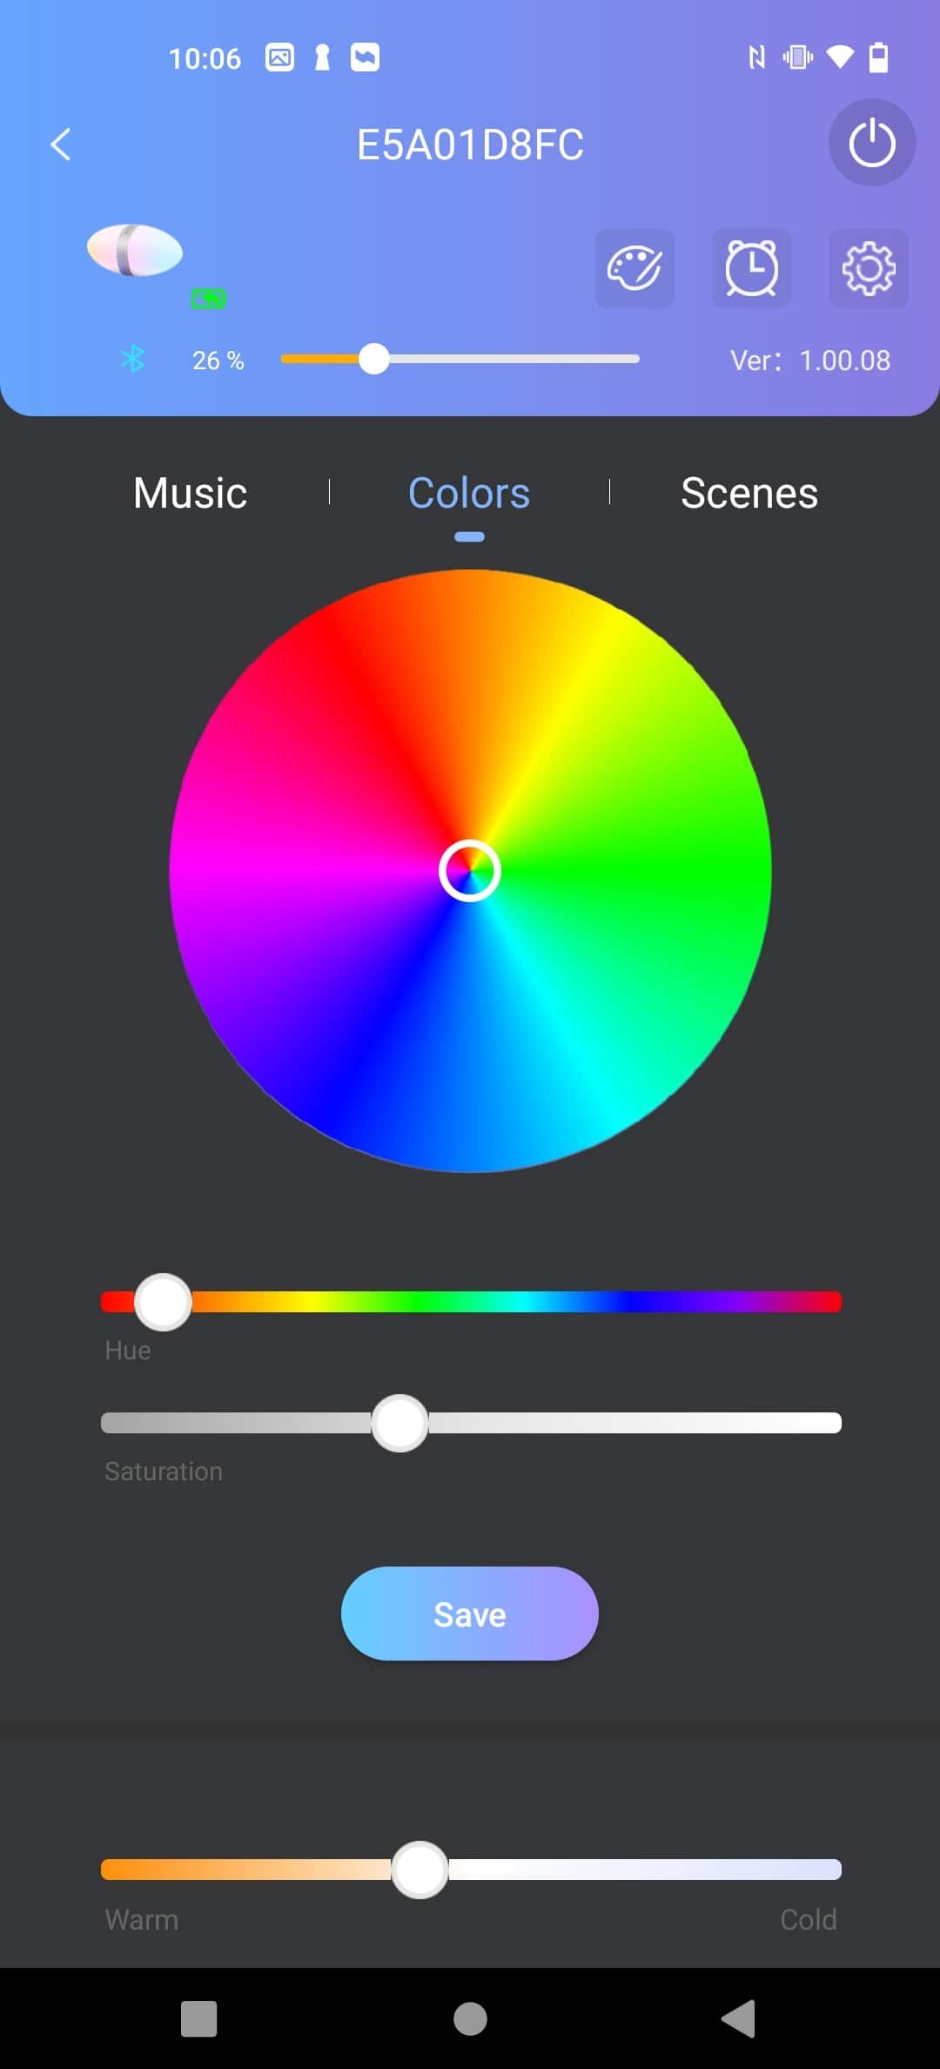
Task: Click the color wheel center selector ring
Action: coord(470,871)
